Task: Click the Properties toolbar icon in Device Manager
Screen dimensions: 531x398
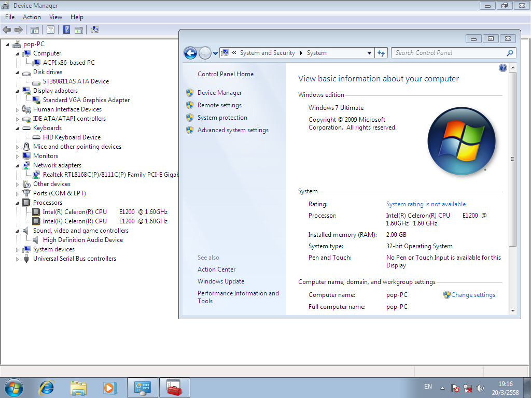Action: click(x=50, y=30)
